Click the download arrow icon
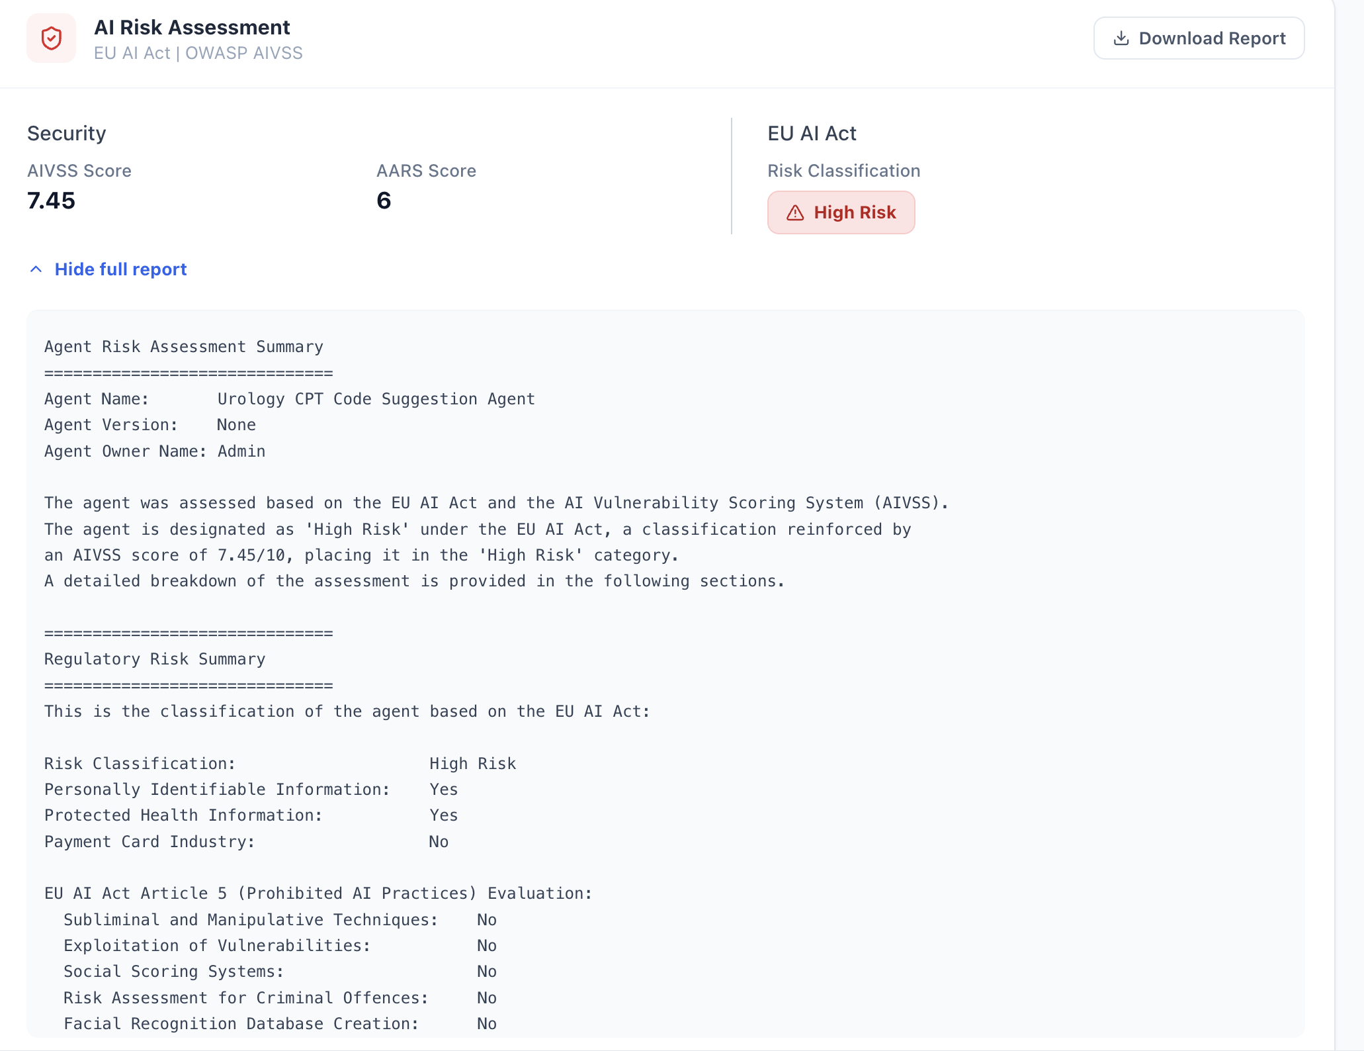Image resolution: width=1364 pixels, height=1051 pixels. point(1121,38)
